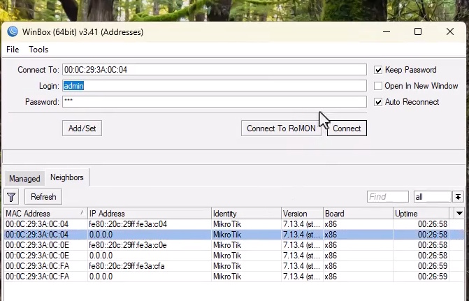Click the Connect To RoMON button
The height and width of the screenshot is (301, 469).
click(x=281, y=129)
